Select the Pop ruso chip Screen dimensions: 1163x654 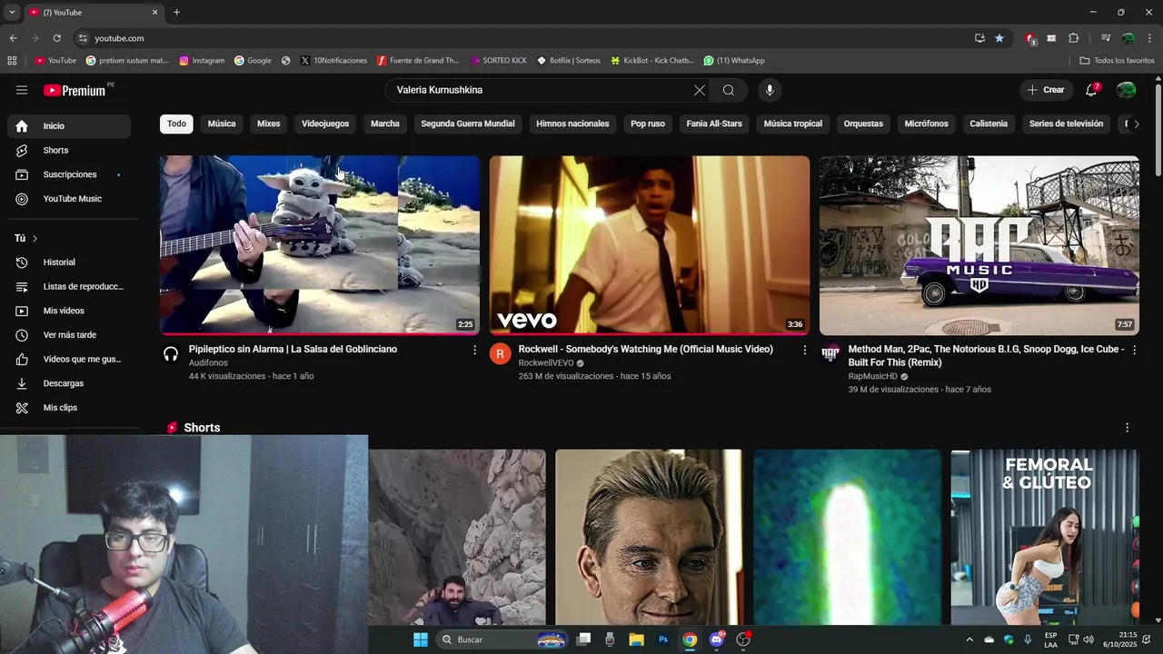(648, 124)
